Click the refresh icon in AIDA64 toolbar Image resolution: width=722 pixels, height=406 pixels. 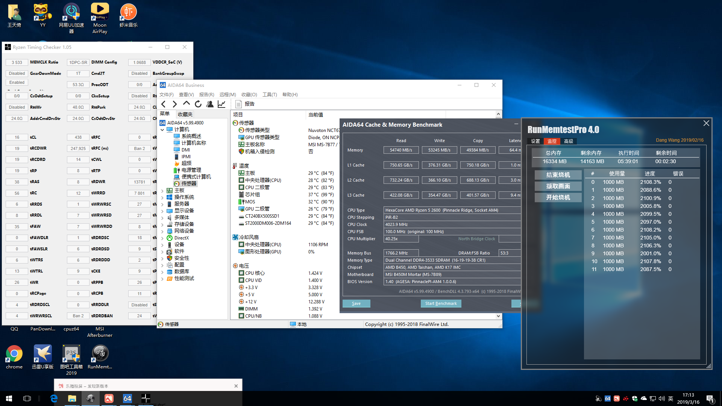click(199, 104)
